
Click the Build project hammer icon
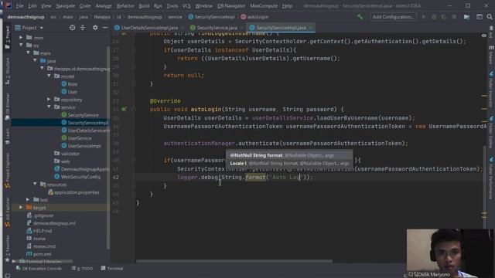pos(360,17)
